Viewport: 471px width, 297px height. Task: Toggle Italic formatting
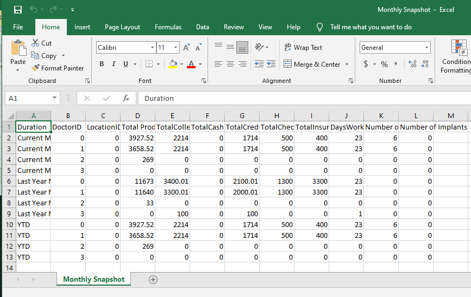point(114,64)
